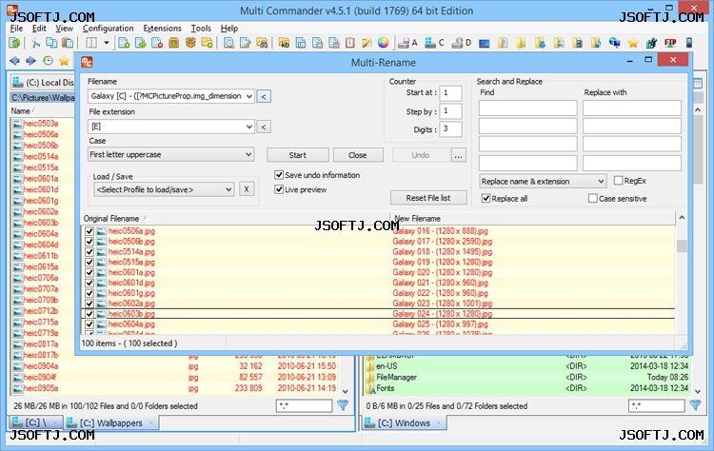This screenshot has height=451, width=714.
Task: Uncheck Save undo information
Action: pos(279,175)
